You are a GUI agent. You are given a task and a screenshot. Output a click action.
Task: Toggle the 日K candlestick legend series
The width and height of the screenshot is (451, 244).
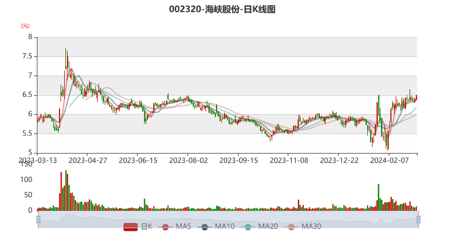pyautogui.click(x=138, y=227)
